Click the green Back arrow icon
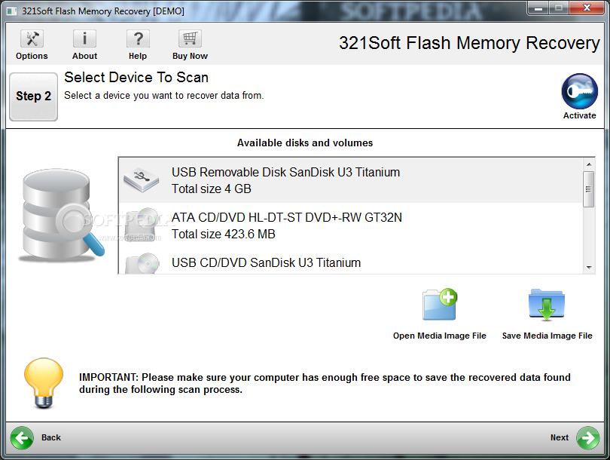 (22, 438)
